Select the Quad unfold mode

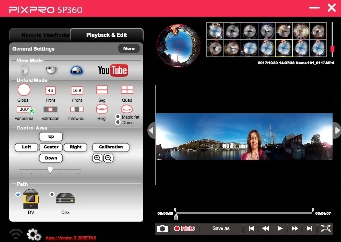tap(127, 90)
